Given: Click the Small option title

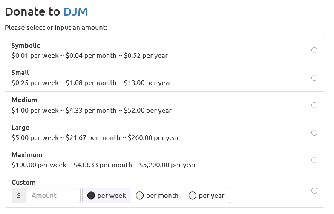Looking at the screenshot, I should click(x=20, y=73).
